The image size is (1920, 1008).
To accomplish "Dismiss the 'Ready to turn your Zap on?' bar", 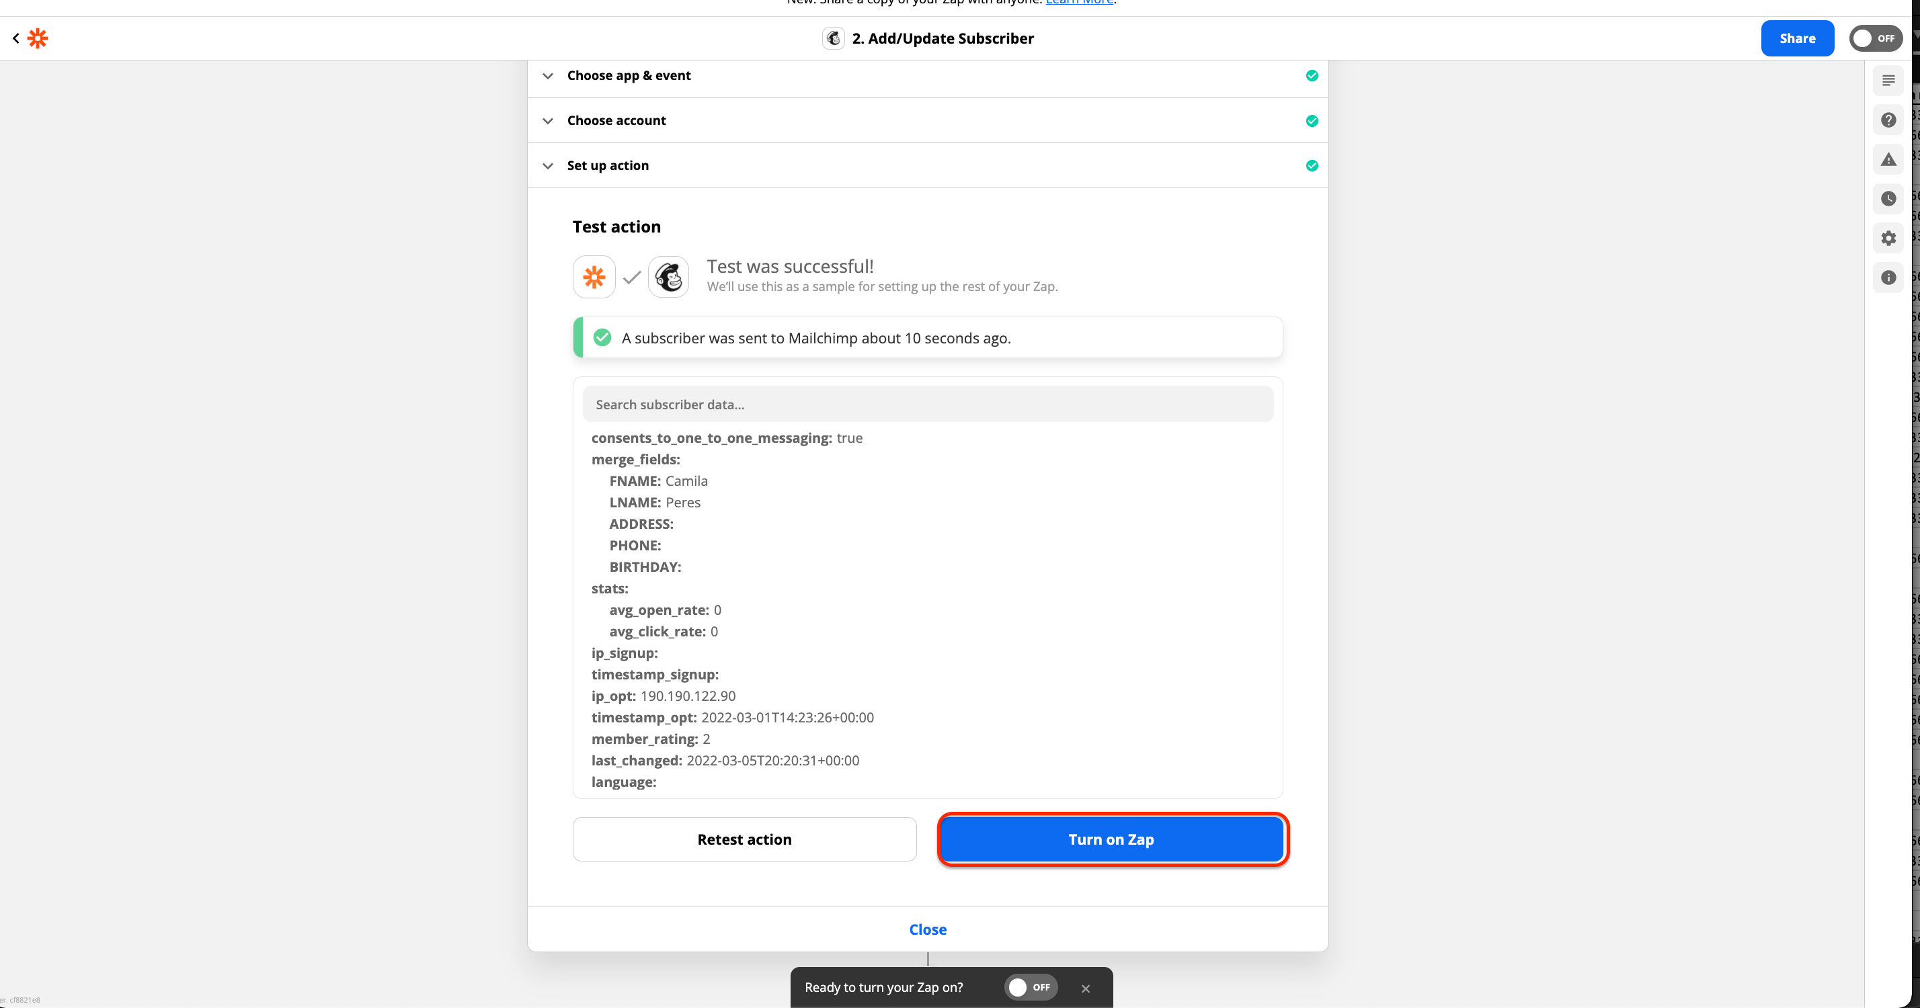I will (x=1085, y=989).
